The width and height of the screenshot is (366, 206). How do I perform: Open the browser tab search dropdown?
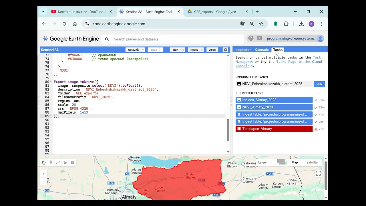43,12
